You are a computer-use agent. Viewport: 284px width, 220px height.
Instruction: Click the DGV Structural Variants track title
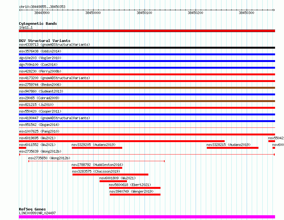(45, 41)
